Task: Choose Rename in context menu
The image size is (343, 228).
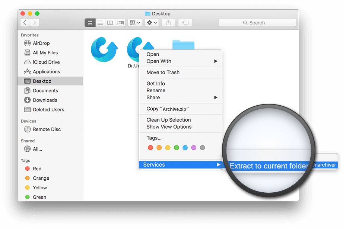Action: [180, 90]
